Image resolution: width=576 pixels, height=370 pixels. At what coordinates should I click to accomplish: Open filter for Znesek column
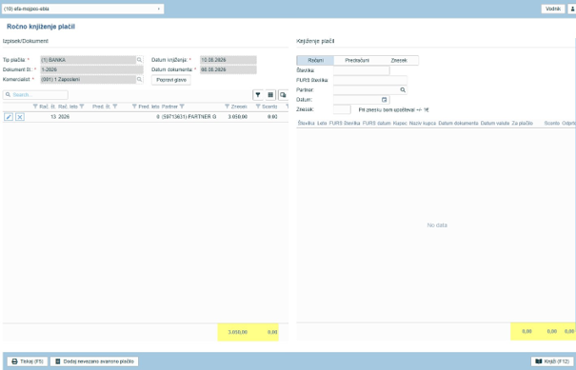[227, 107]
